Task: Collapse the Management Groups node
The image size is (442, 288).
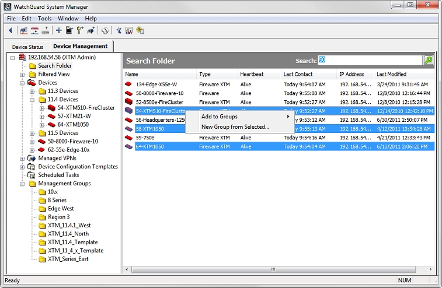Action: 23,184
